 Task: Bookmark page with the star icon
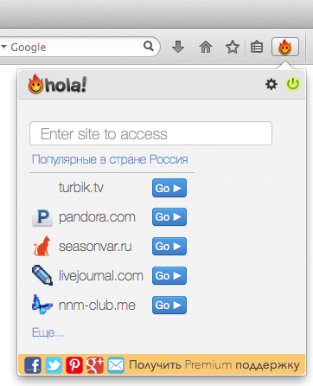pyautogui.click(x=233, y=47)
